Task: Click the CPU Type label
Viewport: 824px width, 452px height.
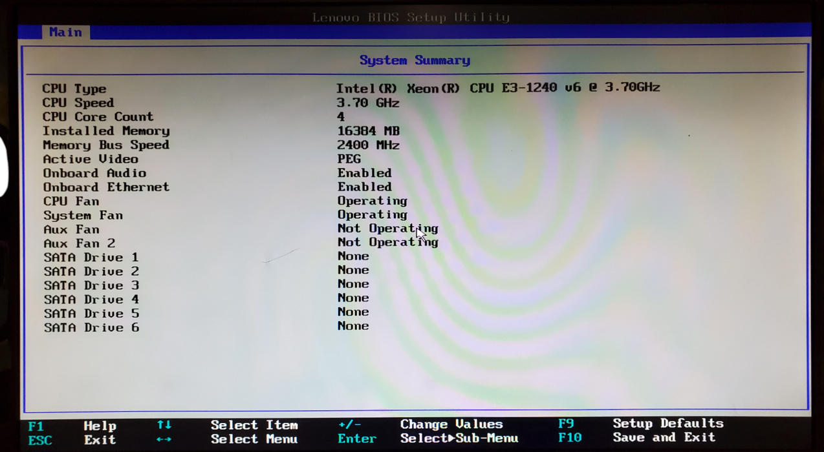Action: pyautogui.click(x=74, y=89)
